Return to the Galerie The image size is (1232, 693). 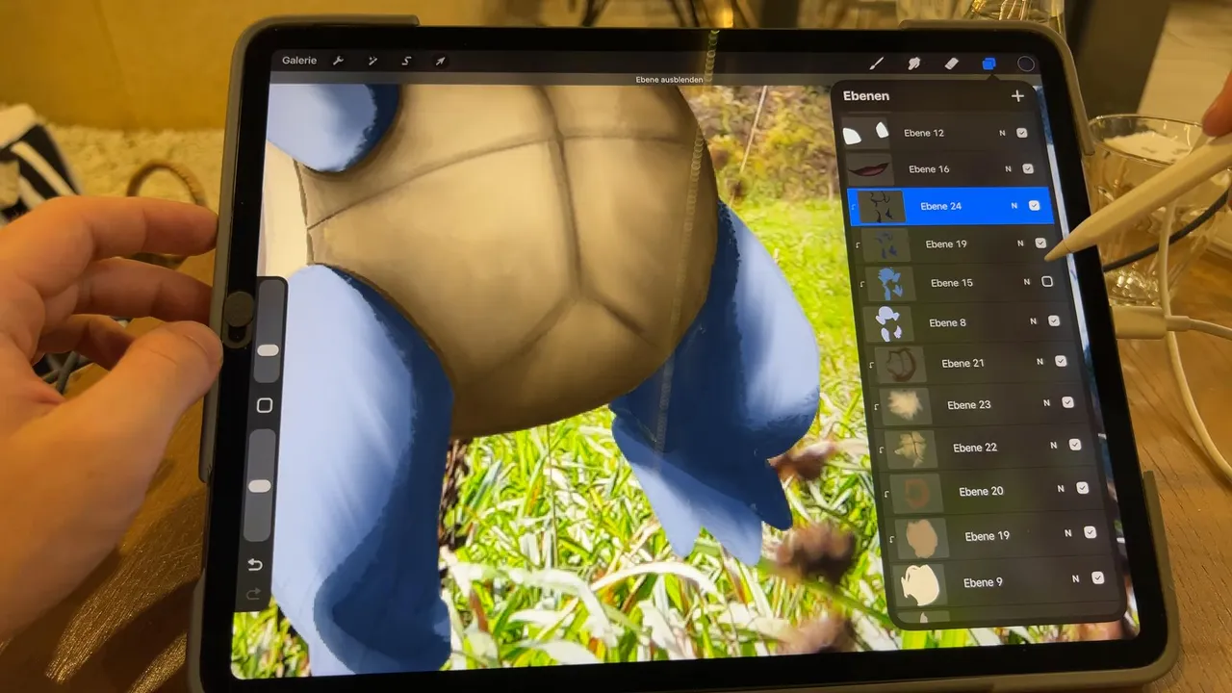(x=299, y=61)
